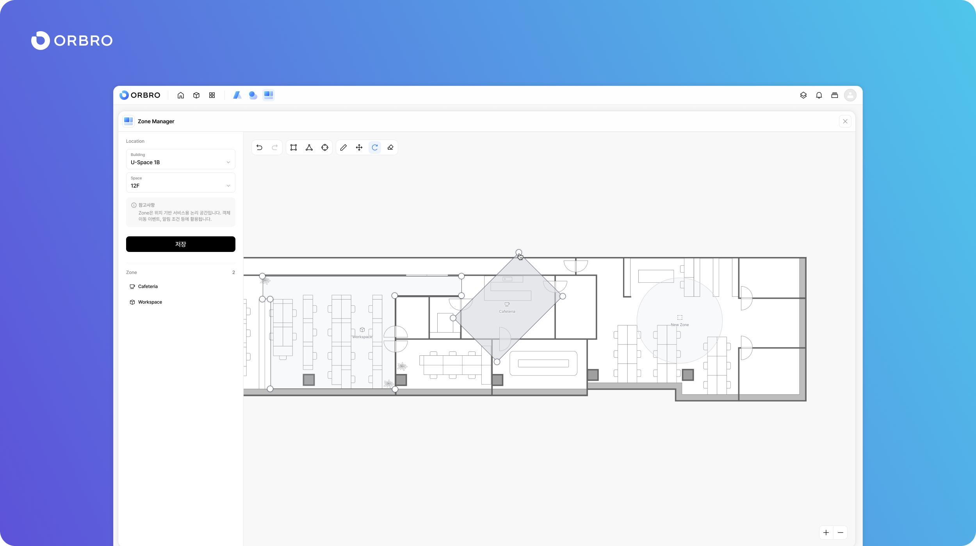Click the map zoom in plus button

click(826, 533)
